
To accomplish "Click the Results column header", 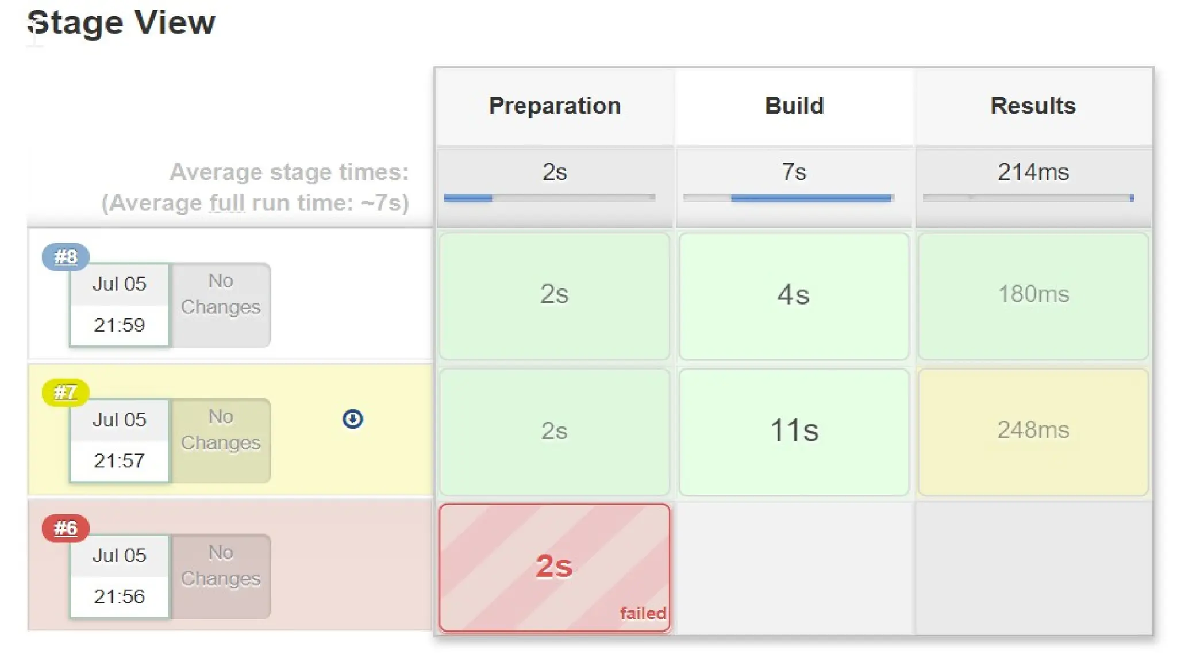I will (1033, 106).
